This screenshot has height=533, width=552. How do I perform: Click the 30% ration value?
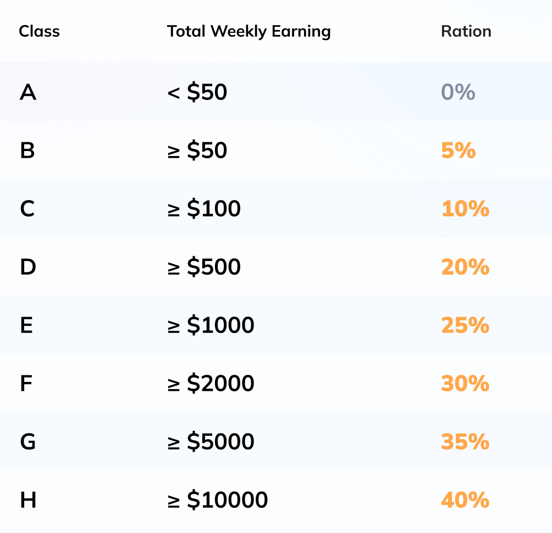(x=465, y=384)
